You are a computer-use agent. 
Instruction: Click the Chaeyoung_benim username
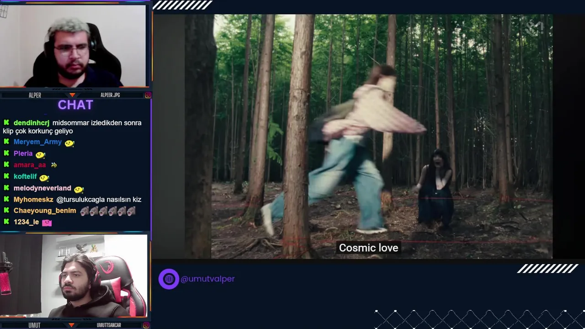pos(45,211)
